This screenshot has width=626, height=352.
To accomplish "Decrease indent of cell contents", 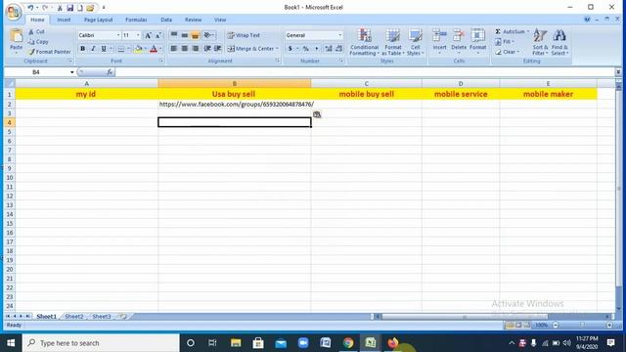I will (206, 49).
